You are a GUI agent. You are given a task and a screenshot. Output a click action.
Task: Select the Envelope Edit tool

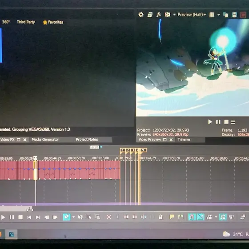tap(80, 217)
